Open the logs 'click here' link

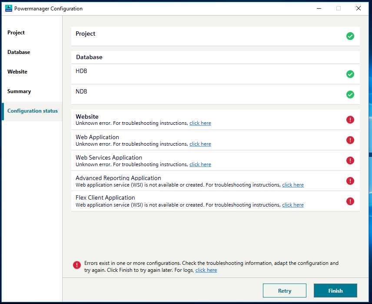click(x=206, y=271)
